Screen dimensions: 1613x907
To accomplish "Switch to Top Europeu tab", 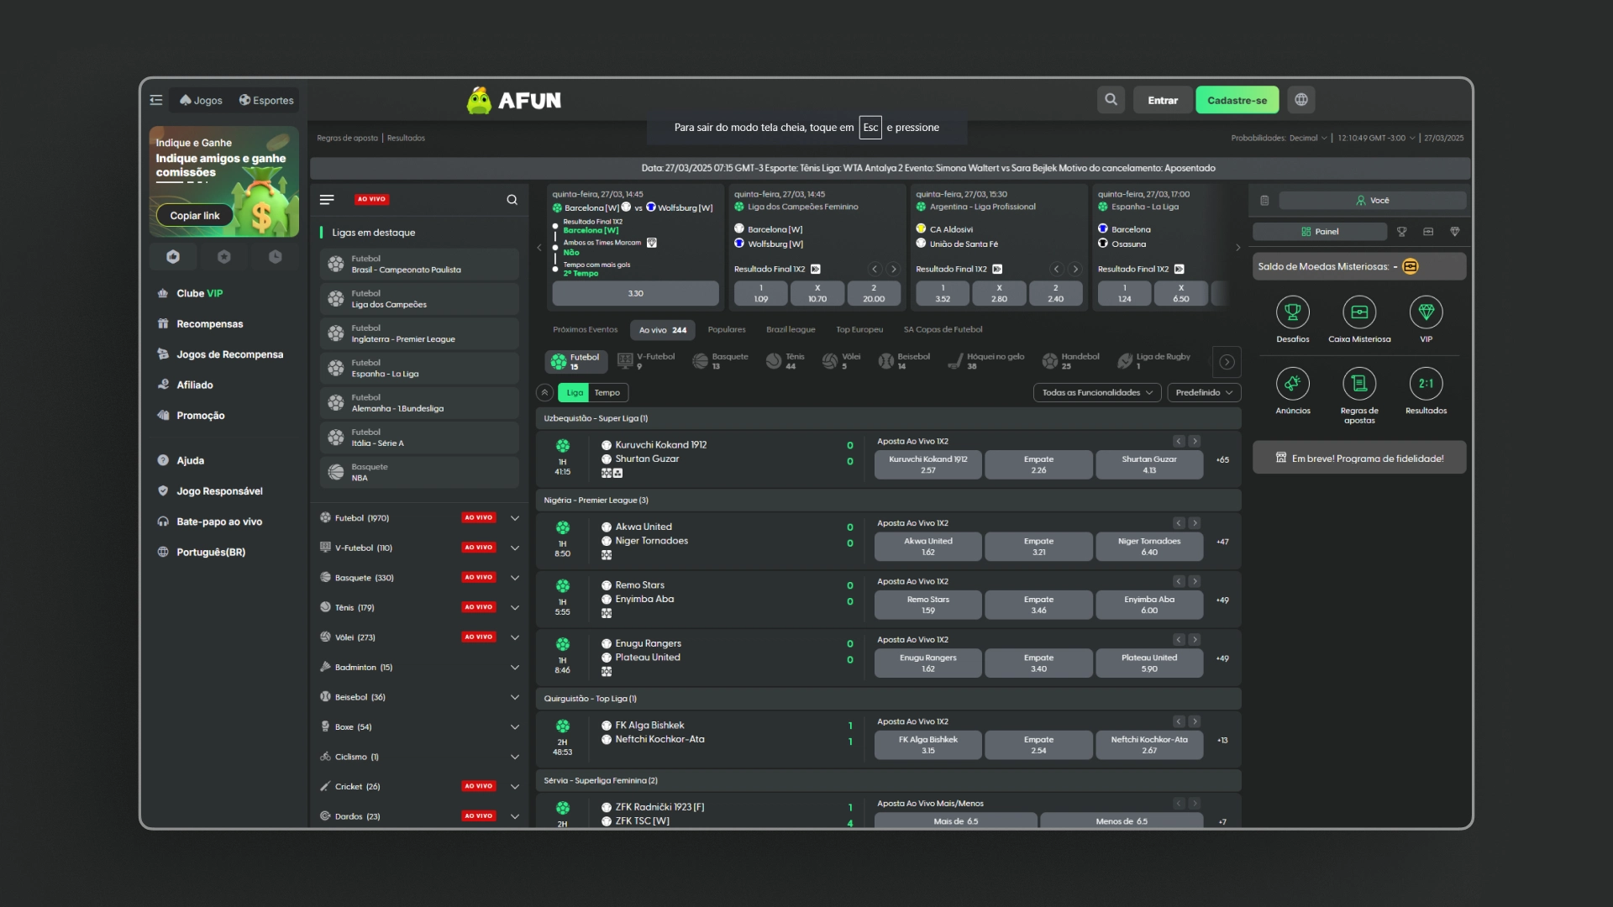I will pyautogui.click(x=859, y=330).
